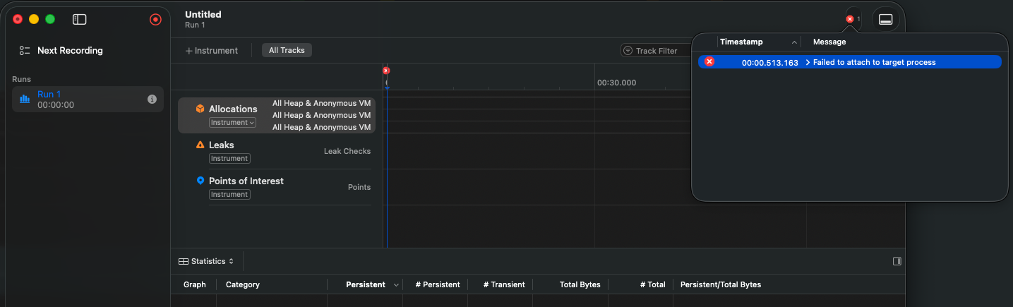Click the Leaks warning triangle icon
The width and height of the screenshot is (1013, 307).
coord(200,145)
